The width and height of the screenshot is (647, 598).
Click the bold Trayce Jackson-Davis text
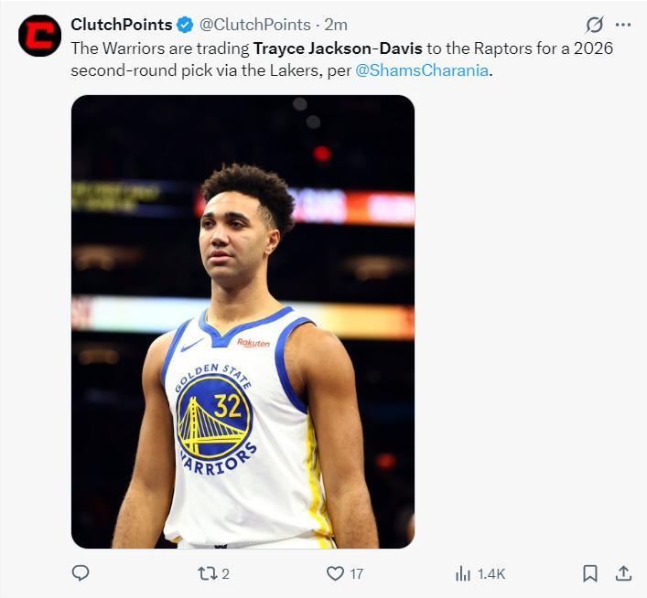coord(338,48)
